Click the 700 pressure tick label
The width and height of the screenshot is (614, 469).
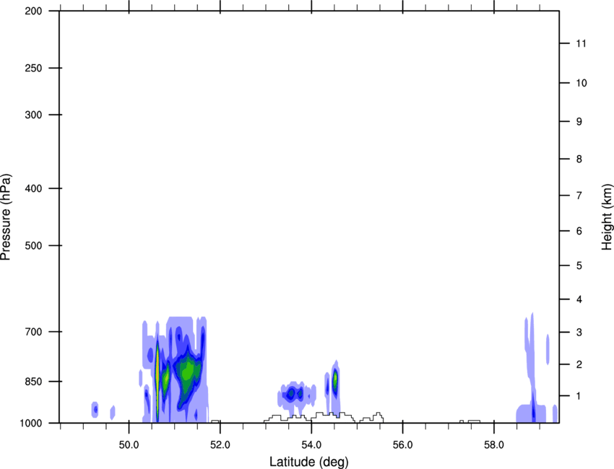point(33,332)
